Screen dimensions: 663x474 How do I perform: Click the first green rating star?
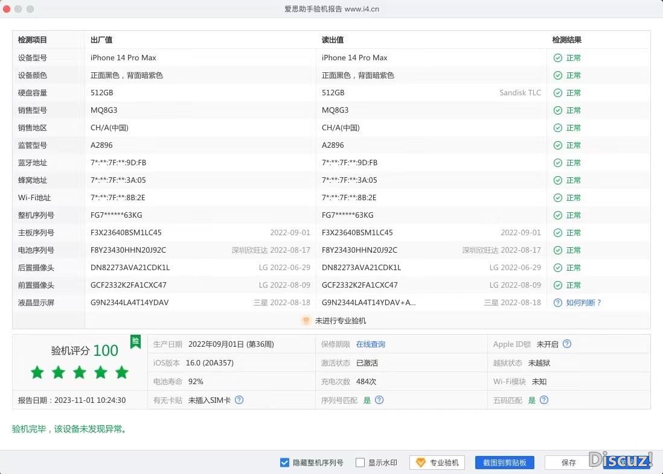37,372
